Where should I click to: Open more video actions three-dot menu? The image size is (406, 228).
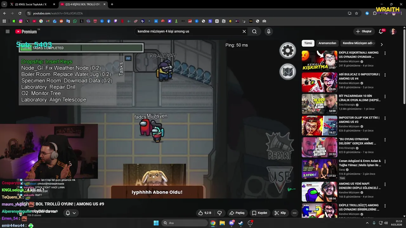click(294, 213)
